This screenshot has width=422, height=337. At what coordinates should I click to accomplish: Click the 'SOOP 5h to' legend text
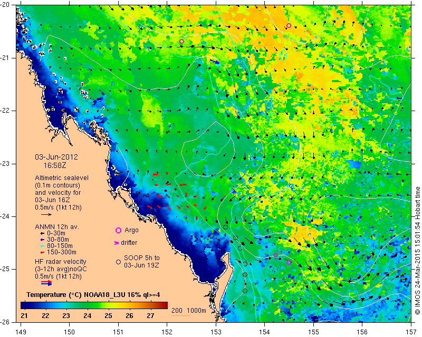(142, 258)
